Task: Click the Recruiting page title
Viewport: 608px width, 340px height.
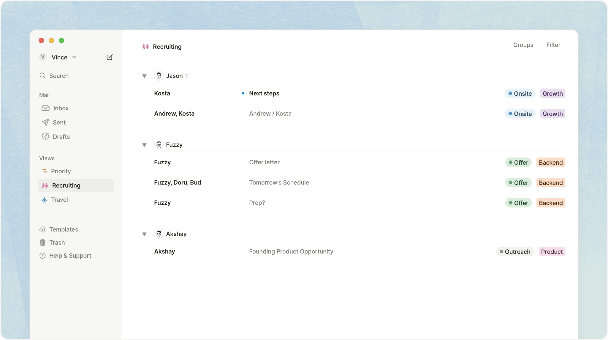Action: (167, 47)
